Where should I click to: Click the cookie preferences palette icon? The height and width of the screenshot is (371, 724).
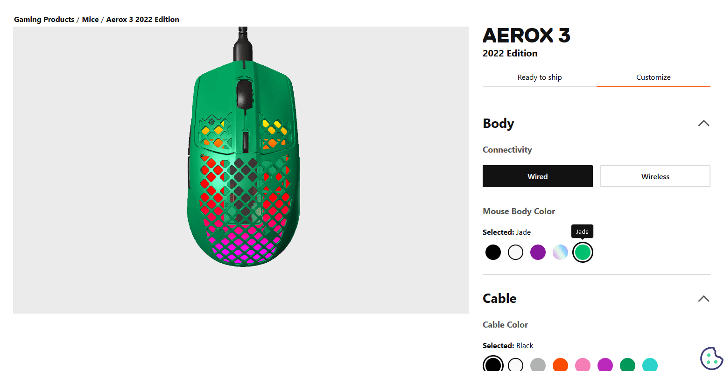click(x=711, y=357)
